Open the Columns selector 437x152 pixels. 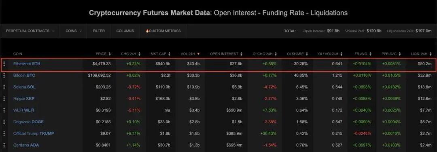pyautogui.click(x=125, y=31)
